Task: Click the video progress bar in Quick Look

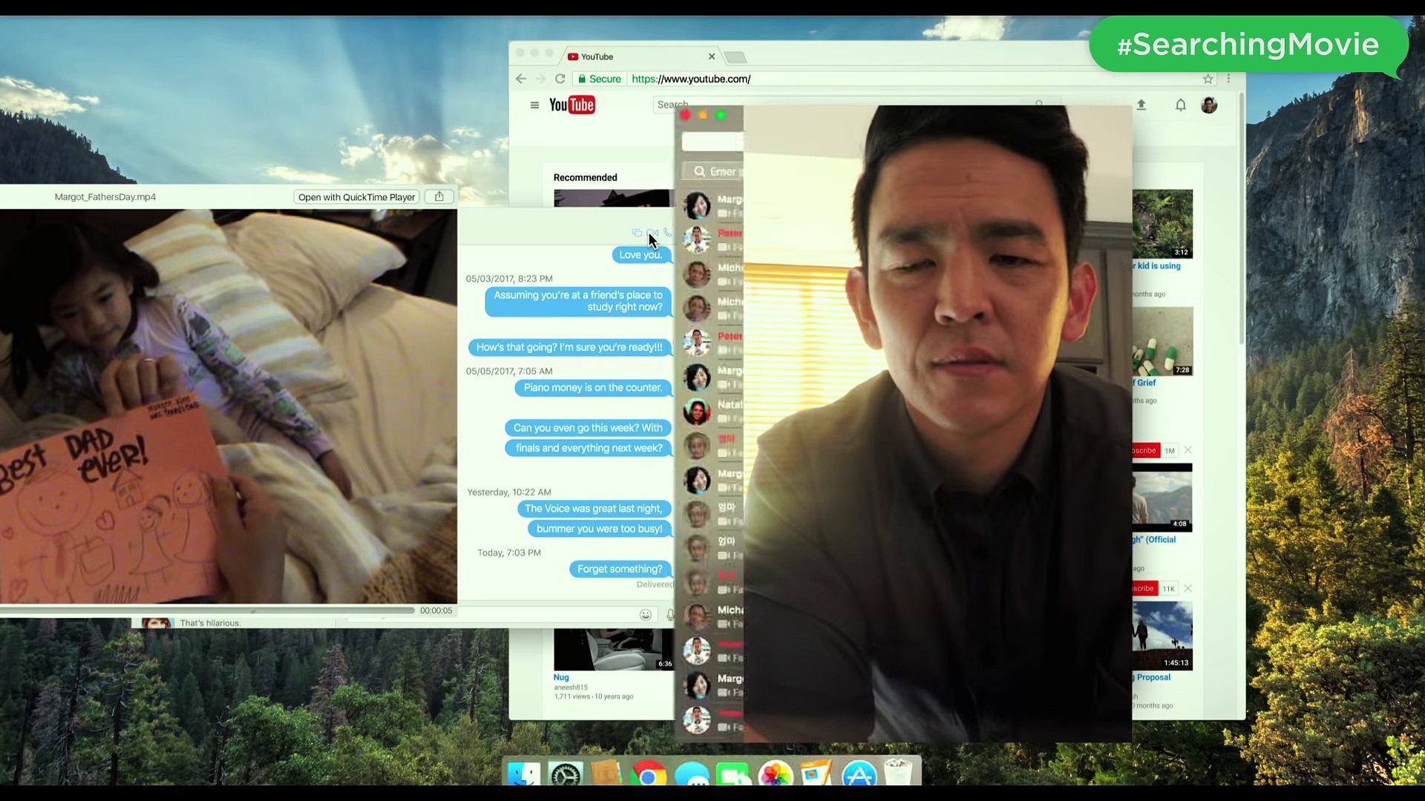Action: pyautogui.click(x=208, y=610)
